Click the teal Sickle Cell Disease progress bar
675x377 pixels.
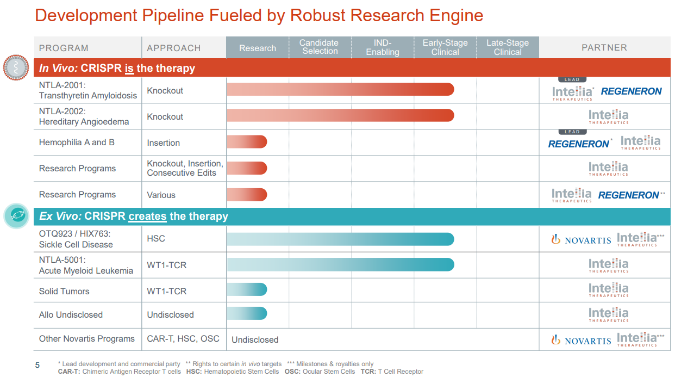[340, 239]
